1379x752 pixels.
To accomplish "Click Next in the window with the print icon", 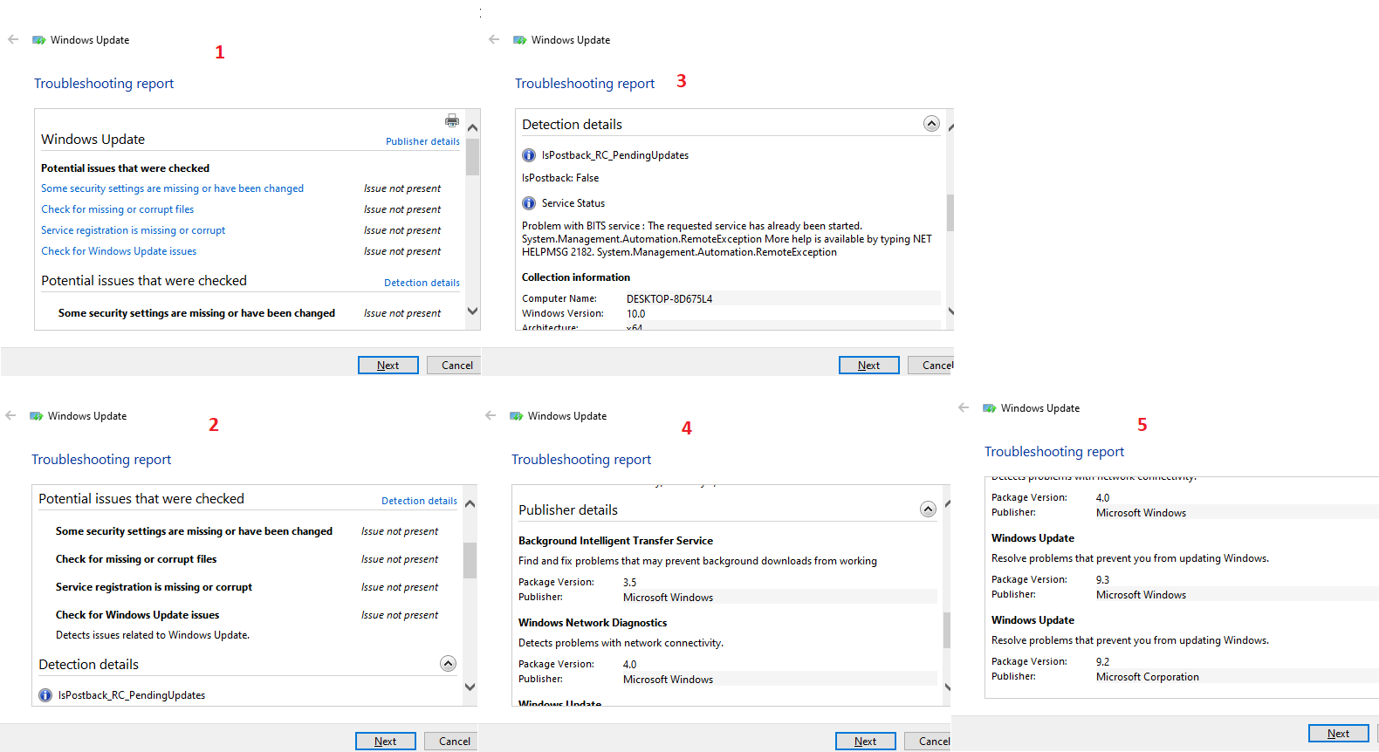I will coord(388,366).
